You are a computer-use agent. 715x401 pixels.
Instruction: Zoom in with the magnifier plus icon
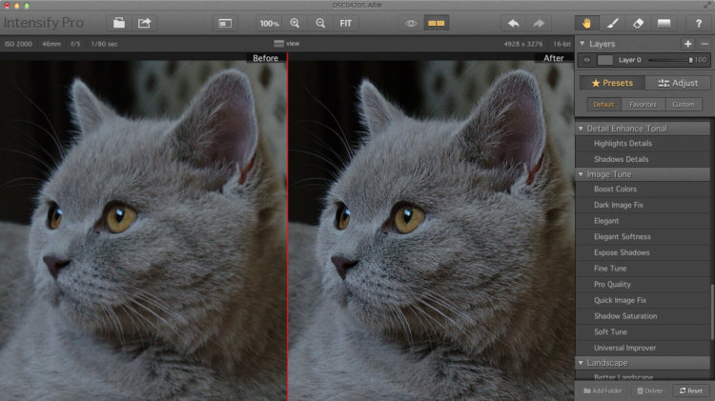295,23
